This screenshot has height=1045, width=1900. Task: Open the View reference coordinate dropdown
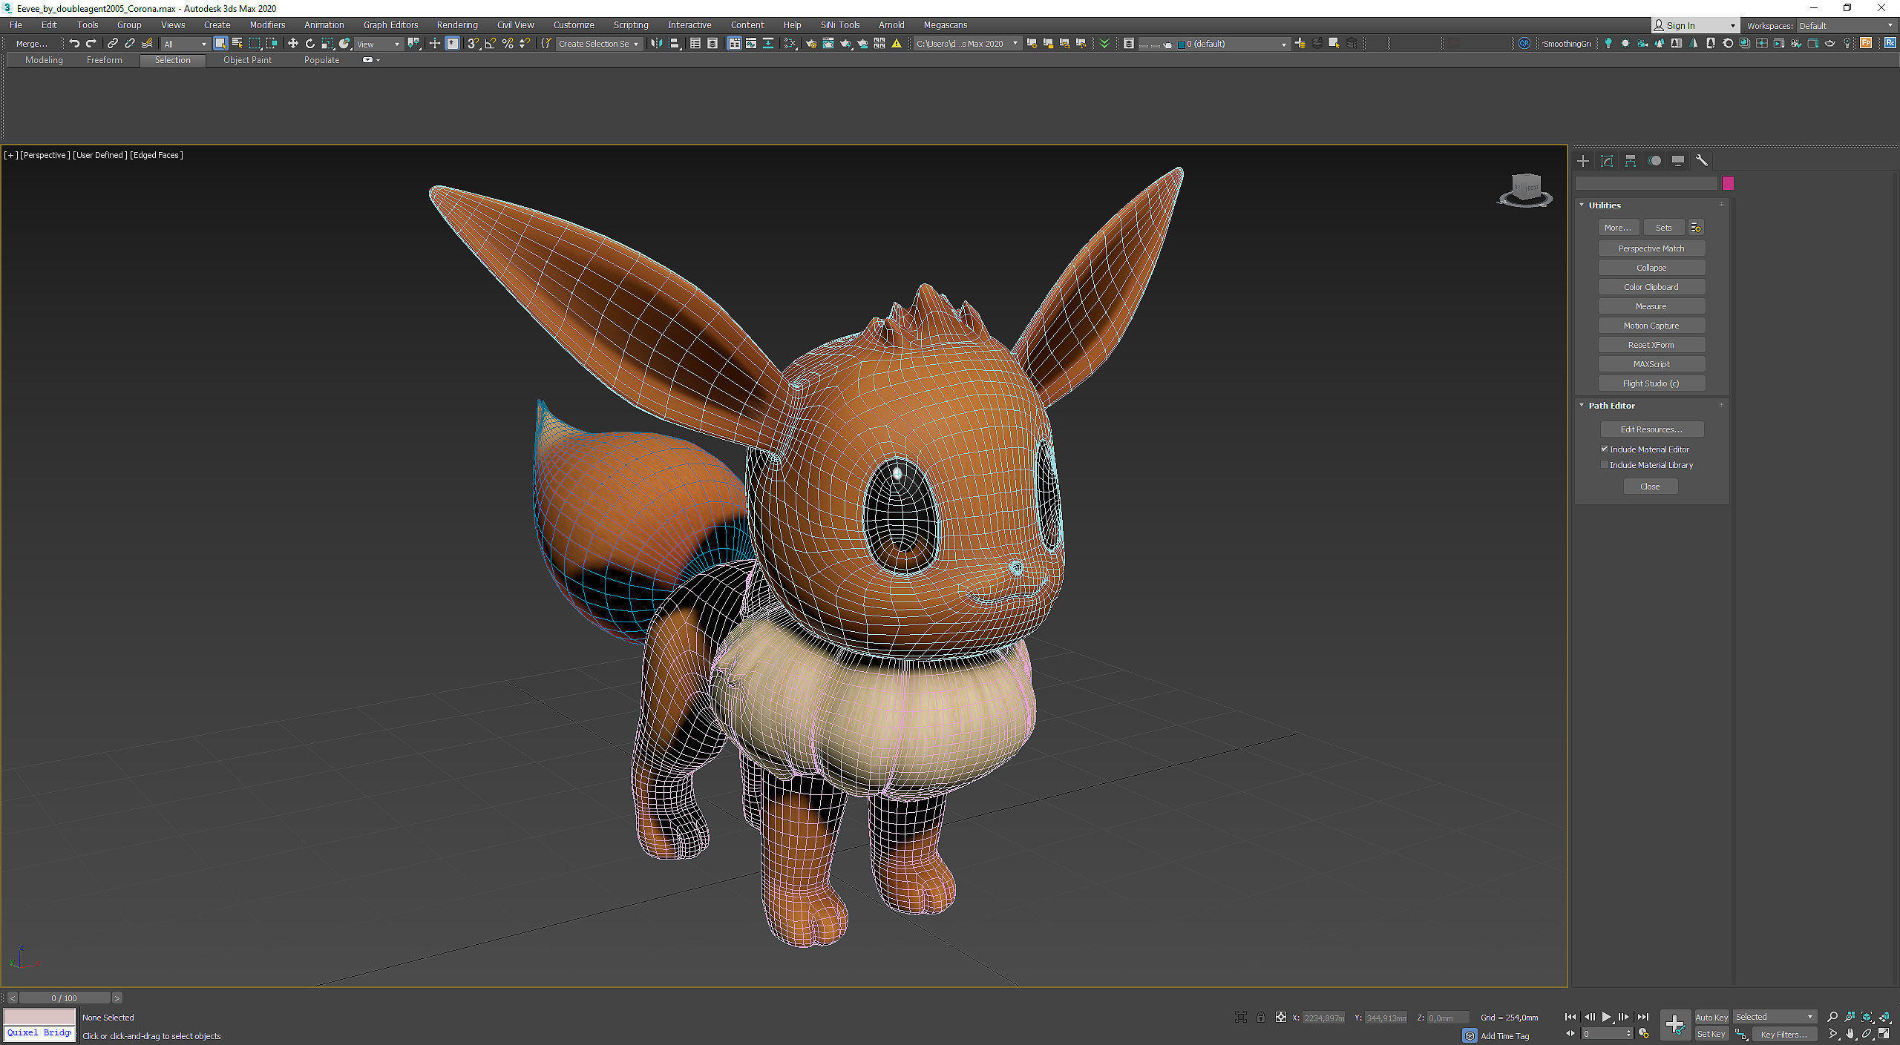pos(379,44)
